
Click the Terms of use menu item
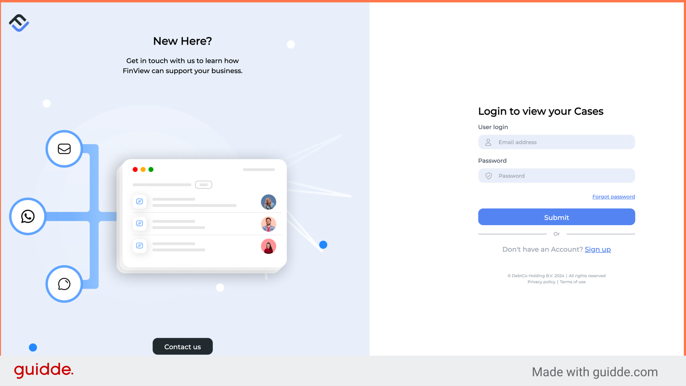572,281
